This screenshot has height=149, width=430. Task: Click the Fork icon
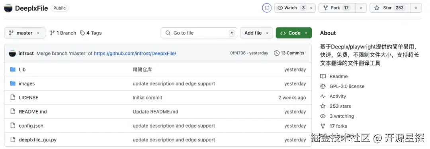click(x=326, y=8)
